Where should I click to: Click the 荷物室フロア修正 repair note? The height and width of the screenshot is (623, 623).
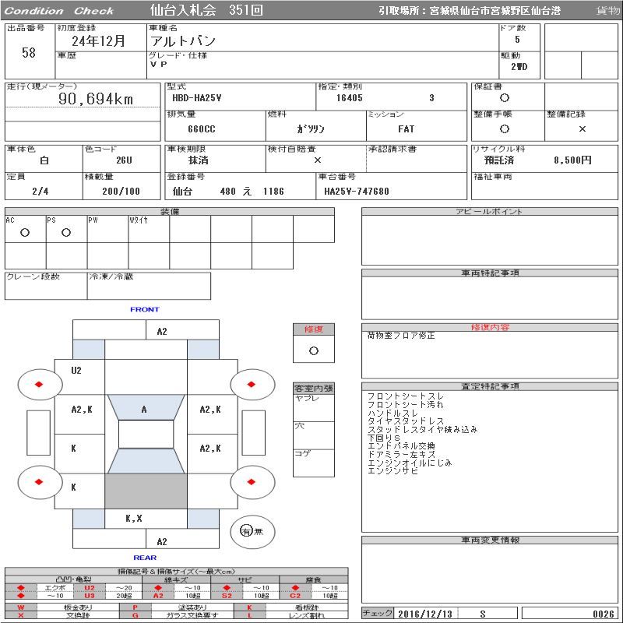pos(401,336)
